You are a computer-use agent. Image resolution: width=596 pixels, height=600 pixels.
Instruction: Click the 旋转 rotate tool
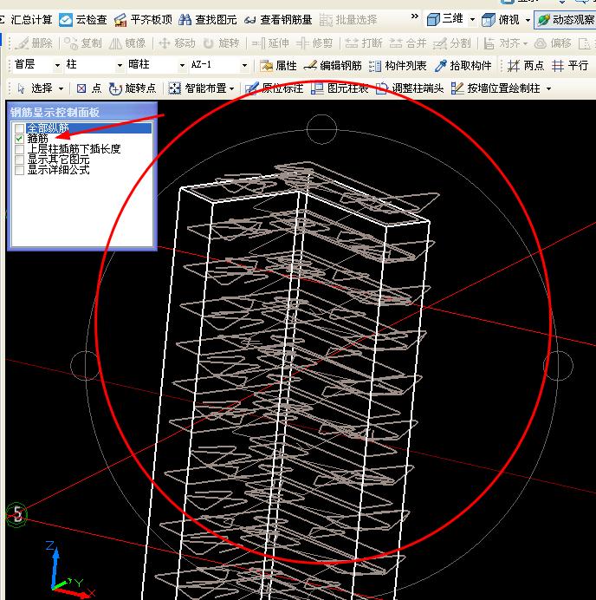tap(222, 43)
